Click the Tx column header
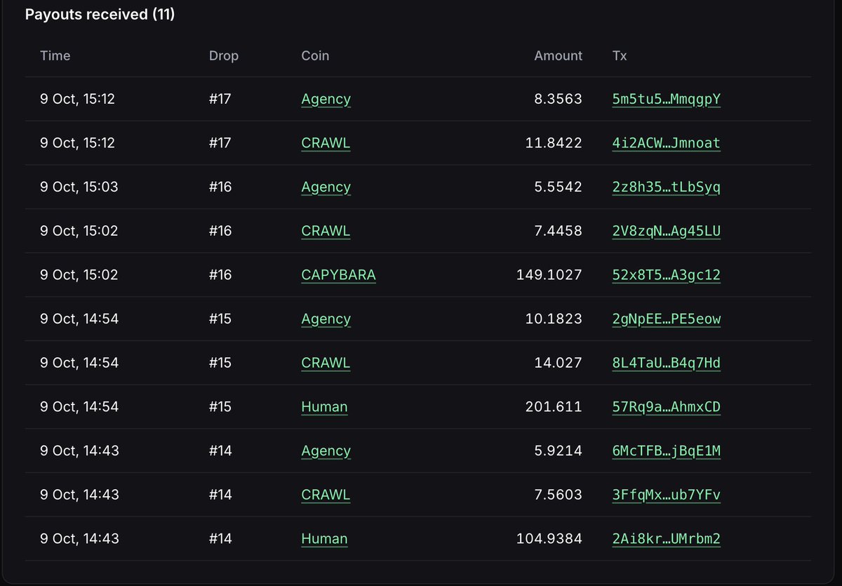Viewport: 842px width, 586px height. coord(620,55)
